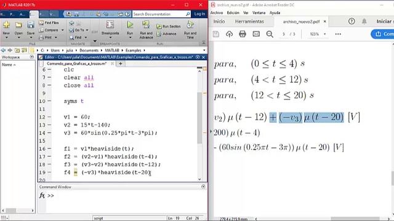
Task: Open the Acrobat zoom level dropdown
Action: pos(324,34)
